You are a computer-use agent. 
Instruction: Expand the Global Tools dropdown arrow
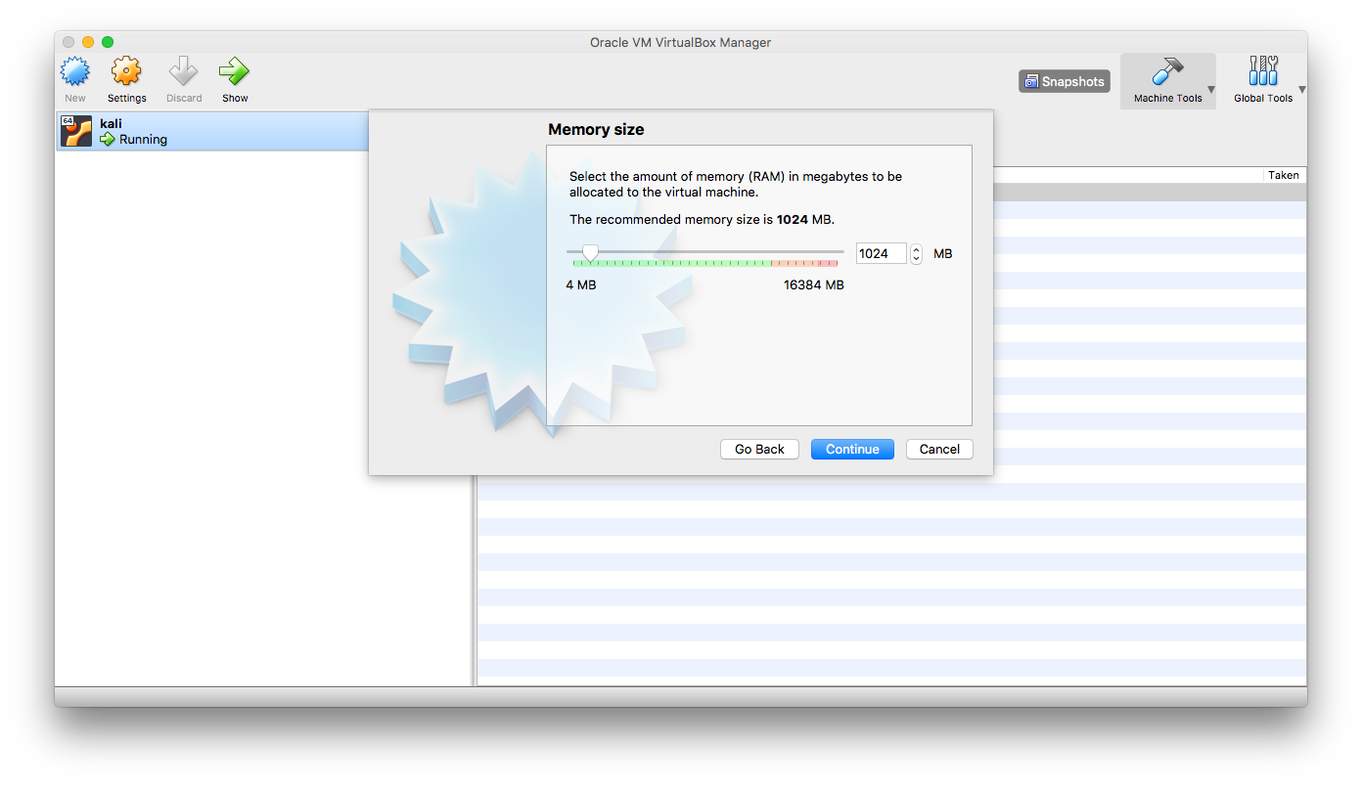tap(1301, 90)
